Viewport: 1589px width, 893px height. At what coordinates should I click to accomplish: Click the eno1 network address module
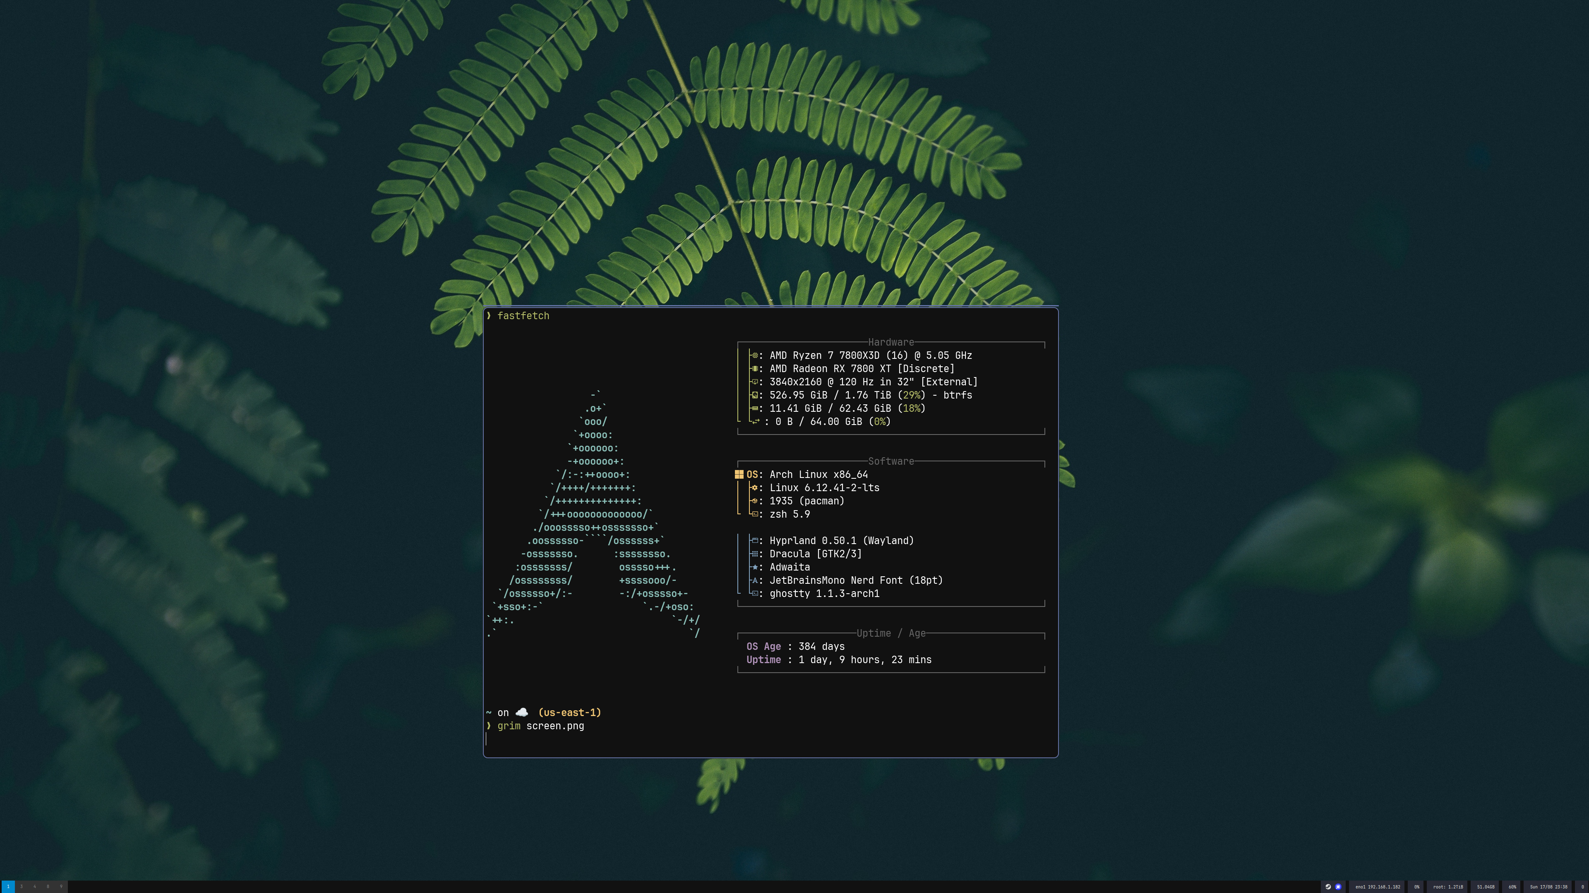[1377, 887]
